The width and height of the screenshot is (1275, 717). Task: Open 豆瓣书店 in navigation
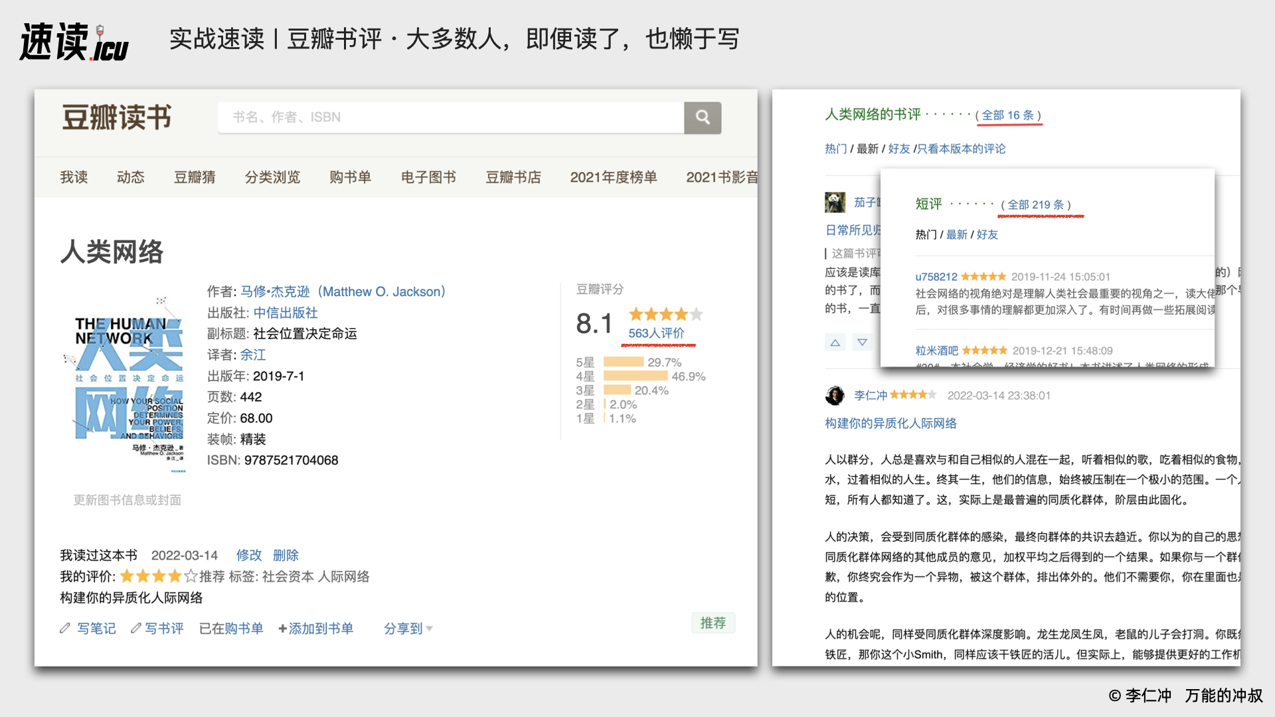point(513,177)
